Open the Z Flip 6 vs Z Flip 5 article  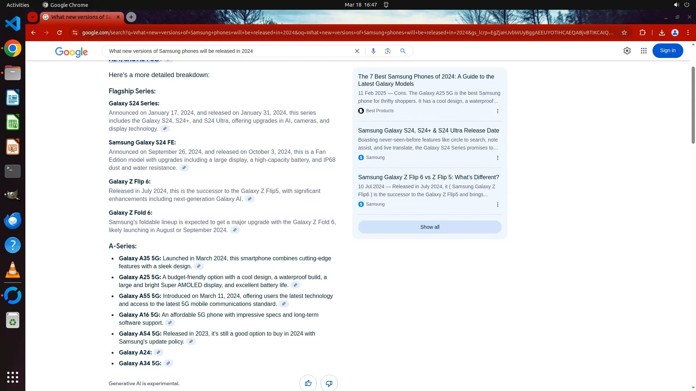[428, 177]
